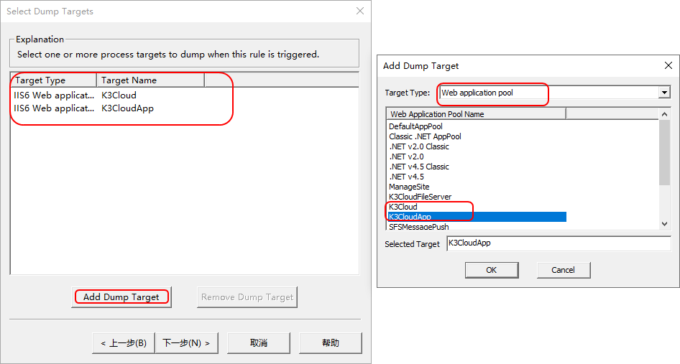Pick the .NET v4.5 pool entry

coord(406,177)
